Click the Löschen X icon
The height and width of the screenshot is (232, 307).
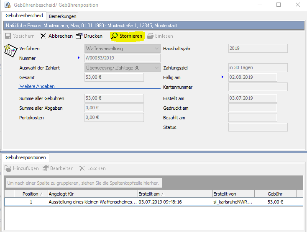(x=82, y=168)
